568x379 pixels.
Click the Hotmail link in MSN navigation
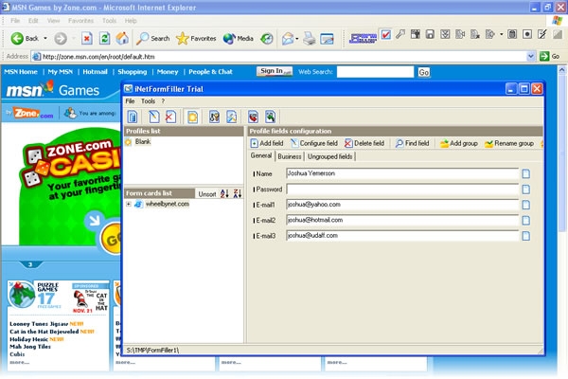[95, 71]
